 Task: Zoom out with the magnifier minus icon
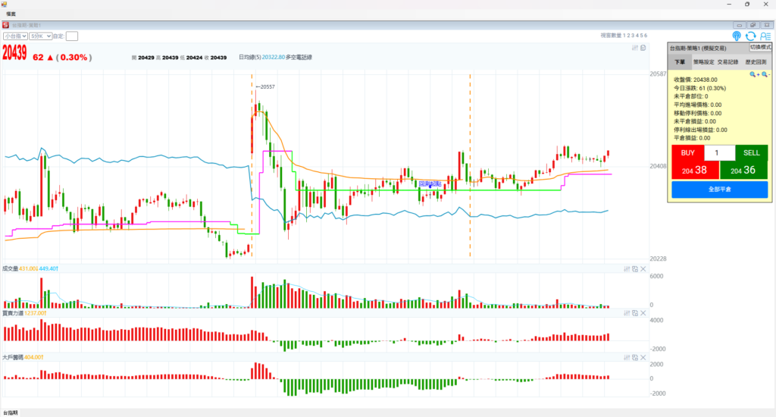[x=765, y=74]
